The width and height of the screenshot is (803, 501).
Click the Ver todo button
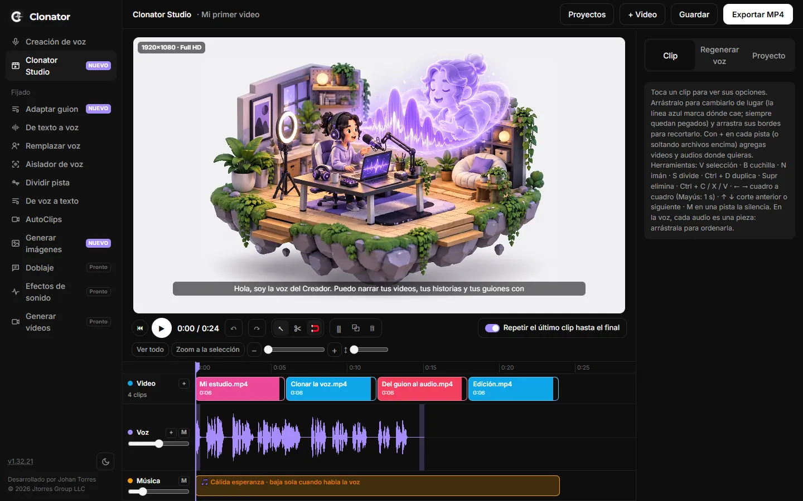pyautogui.click(x=150, y=350)
